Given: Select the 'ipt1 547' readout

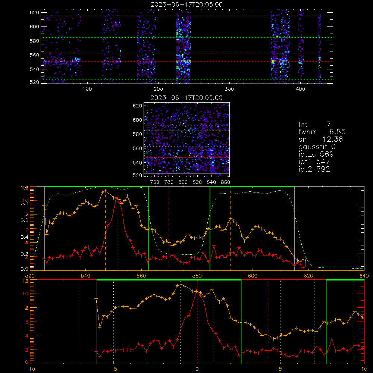Looking at the screenshot, I should coord(314,162).
